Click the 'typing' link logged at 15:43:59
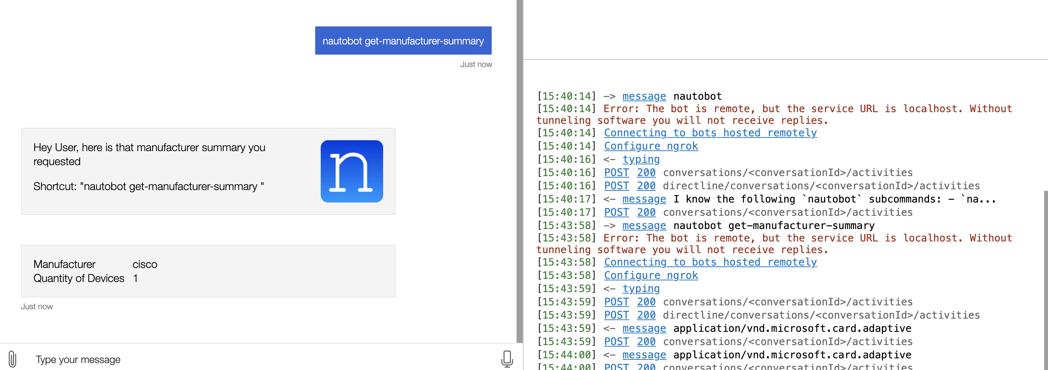1048x370 pixels. coord(641,288)
